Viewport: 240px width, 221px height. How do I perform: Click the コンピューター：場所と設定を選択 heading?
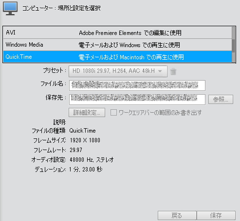[x=61, y=8]
